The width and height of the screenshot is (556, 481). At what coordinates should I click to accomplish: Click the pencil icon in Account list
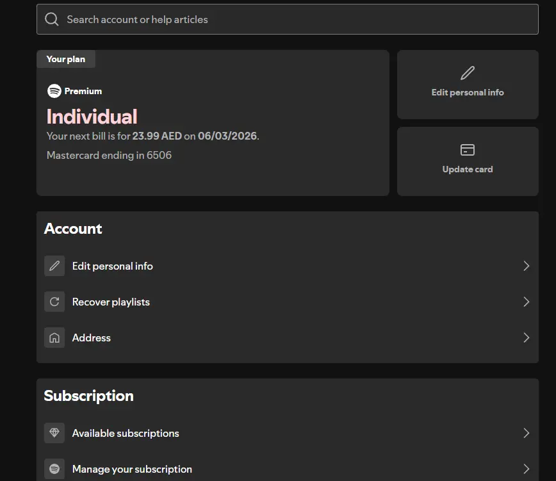[x=54, y=266]
